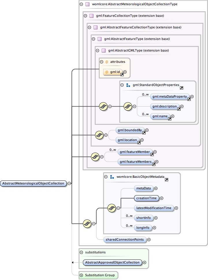This screenshot has height=280, width=208.
Task: Expand AbstractApprovedObjectCollection plus icon
Action: pyautogui.click(x=144, y=263)
